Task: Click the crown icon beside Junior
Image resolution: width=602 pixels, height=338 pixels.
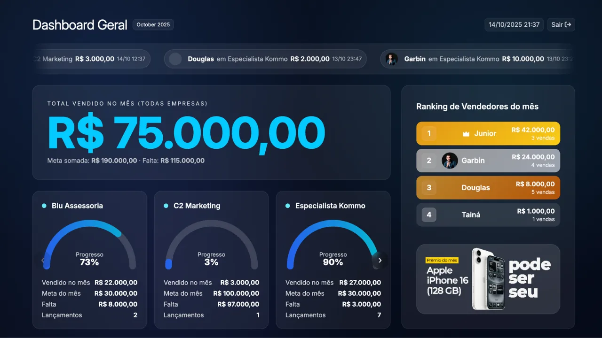Action: tap(466, 134)
